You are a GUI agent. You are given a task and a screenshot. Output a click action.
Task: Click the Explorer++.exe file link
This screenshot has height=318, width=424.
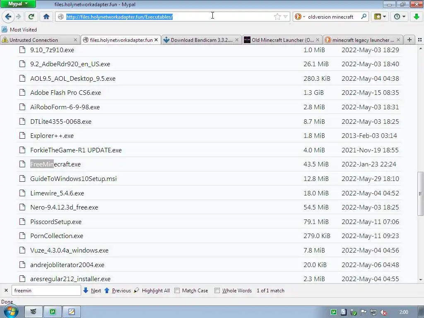tap(52, 136)
